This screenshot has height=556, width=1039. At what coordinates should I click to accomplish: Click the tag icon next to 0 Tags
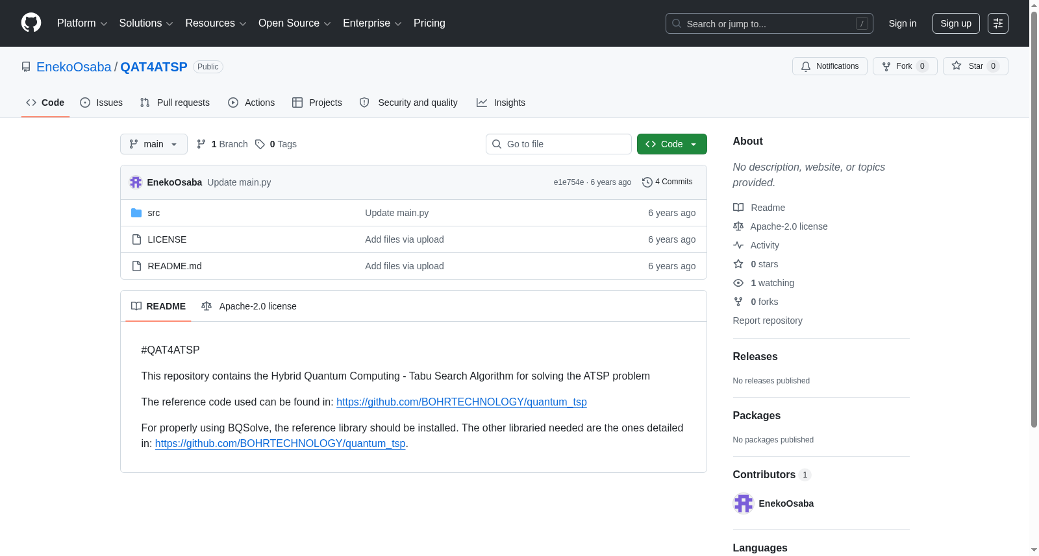[x=260, y=144]
